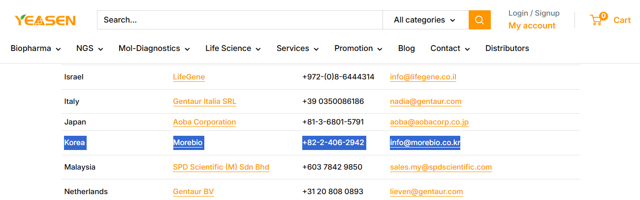Open the LifeGene distributor link
The height and width of the screenshot is (200, 640).
pos(189,77)
